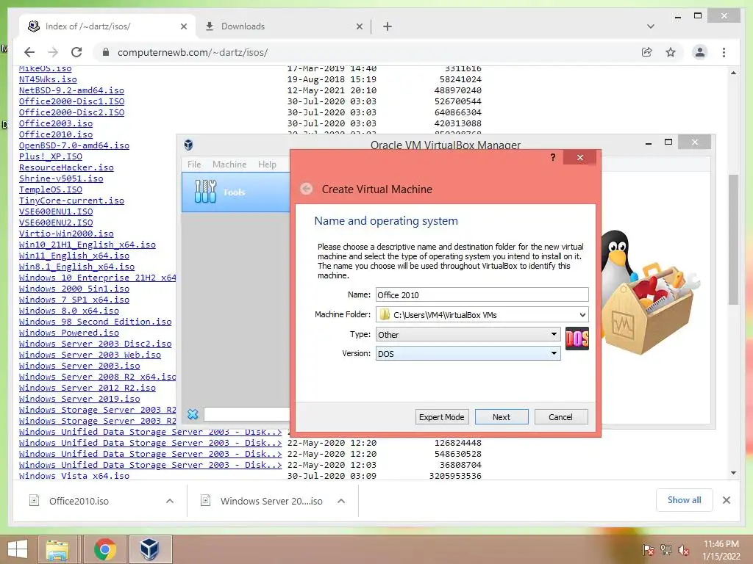Click the web page vertical scrollbar thumb
The image size is (753, 564).
733,240
